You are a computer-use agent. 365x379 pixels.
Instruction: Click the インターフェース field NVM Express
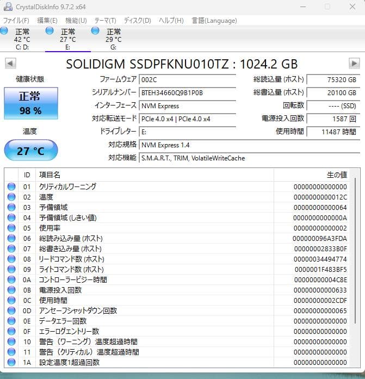point(187,105)
